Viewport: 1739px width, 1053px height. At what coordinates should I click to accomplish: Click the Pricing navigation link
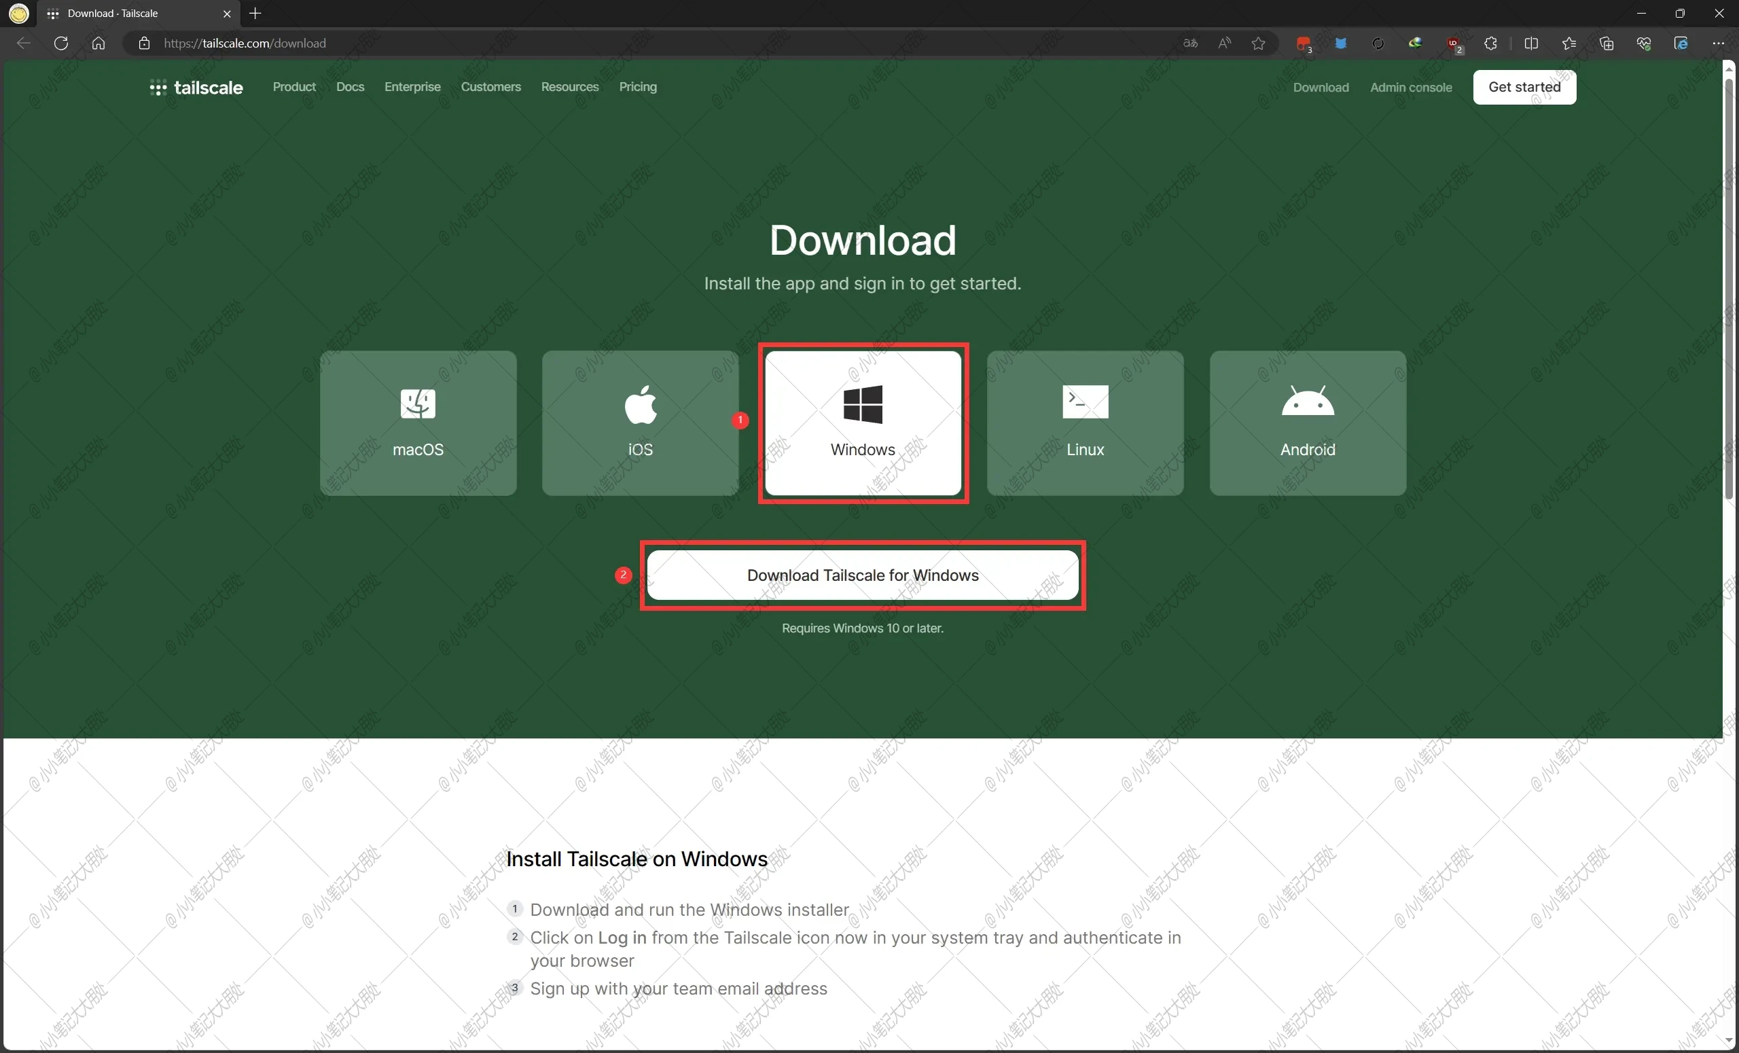637,87
